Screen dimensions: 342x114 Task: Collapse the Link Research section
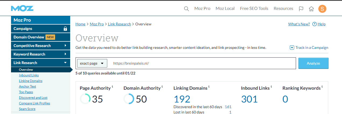(40, 63)
